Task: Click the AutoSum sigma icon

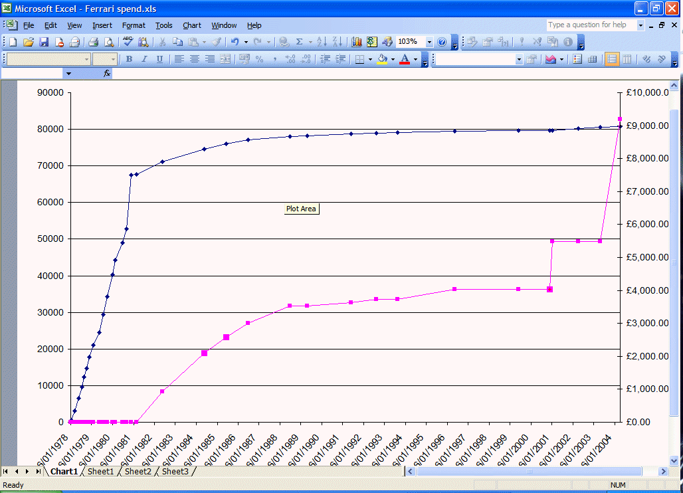Action: click(299, 42)
